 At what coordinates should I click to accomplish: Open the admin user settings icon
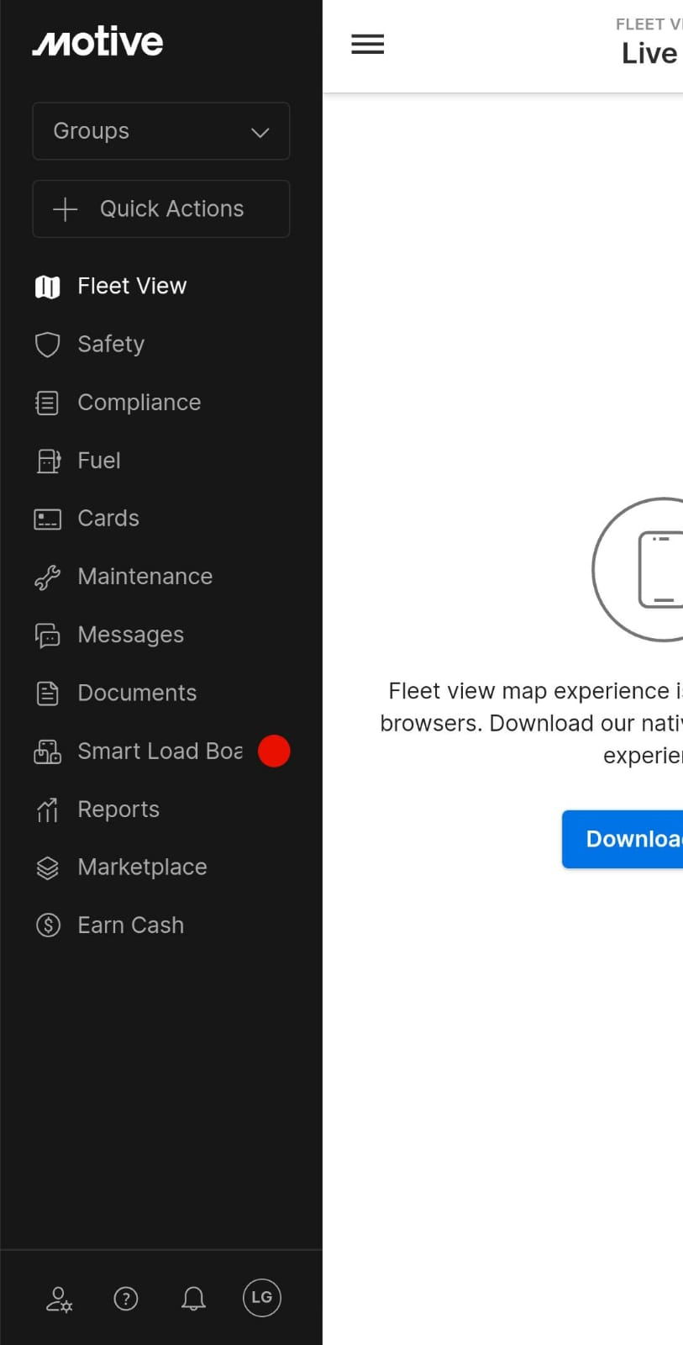59,1299
